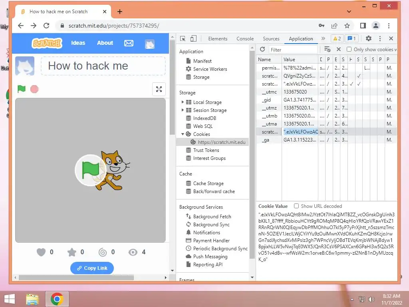409x307 pixels.
Task: Toggle Show URL decoded checkbox
Action: point(296,206)
